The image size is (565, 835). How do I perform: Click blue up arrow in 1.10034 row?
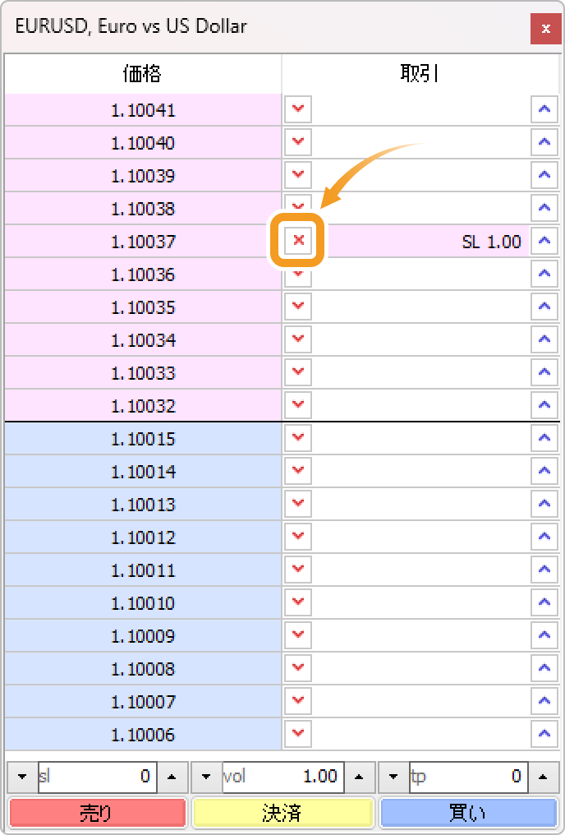click(x=544, y=339)
